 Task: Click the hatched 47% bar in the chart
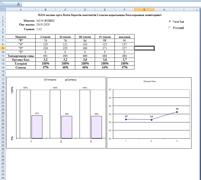click(37, 127)
